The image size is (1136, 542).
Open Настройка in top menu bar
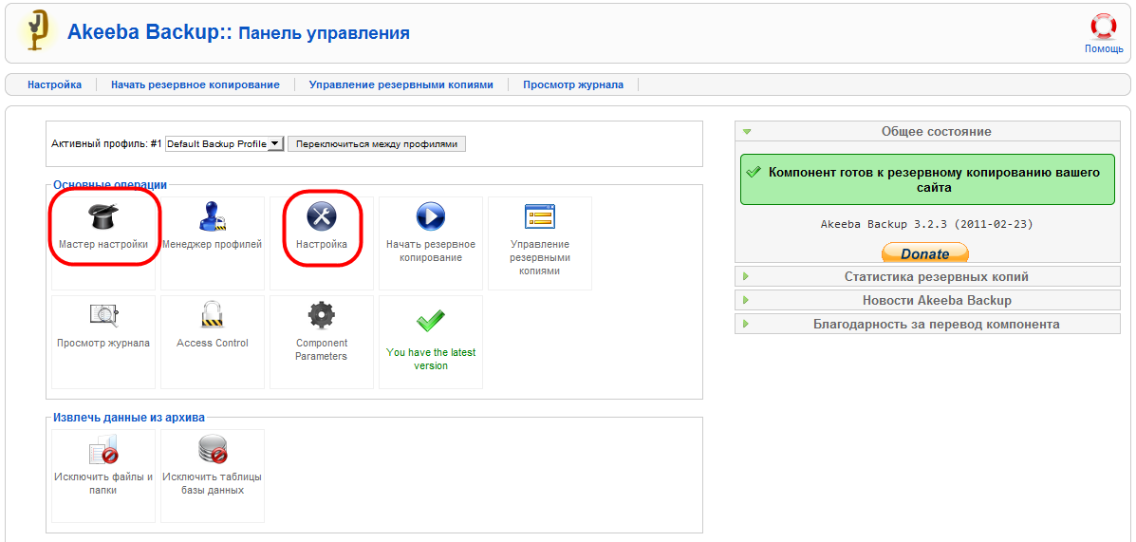click(x=54, y=84)
